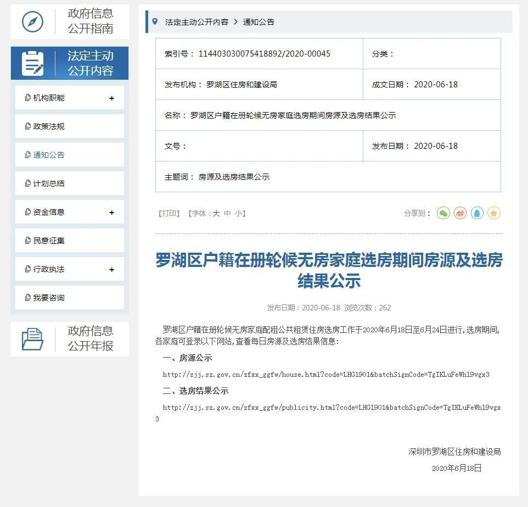This screenshot has width=528, height=507.
Task: Open 政府信息公开指南 panel text
Action: tap(91, 21)
